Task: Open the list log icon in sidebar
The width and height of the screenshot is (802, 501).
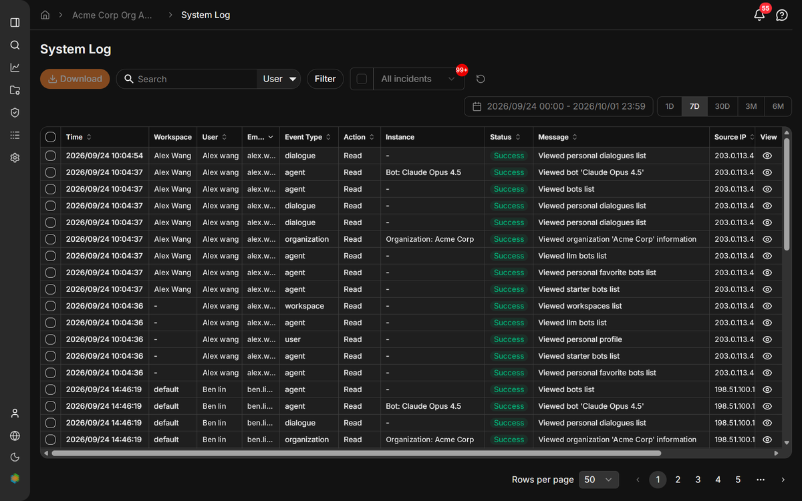Action: coord(15,135)
